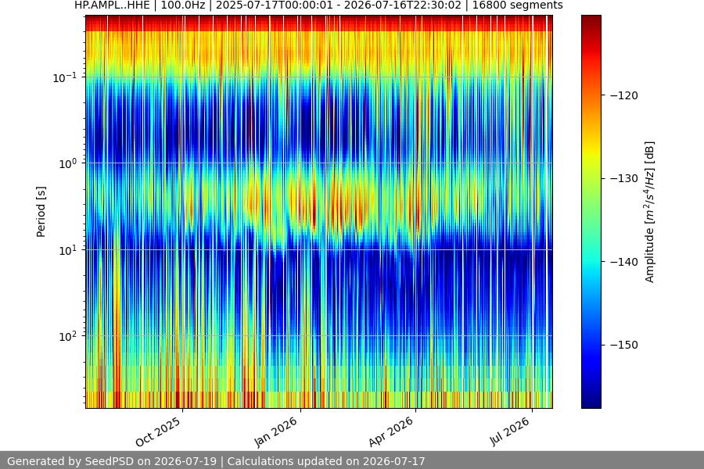Click the plot title HP.AMPL..HHE header text
The image size is (704, 469).
coord(318,5)
